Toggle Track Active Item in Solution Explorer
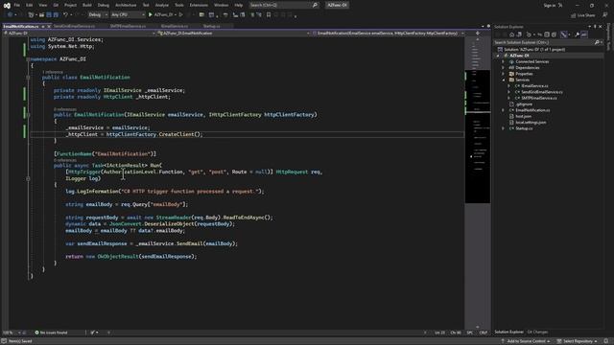This screenshot has width=614, height=345. click(x=564, y=34)
